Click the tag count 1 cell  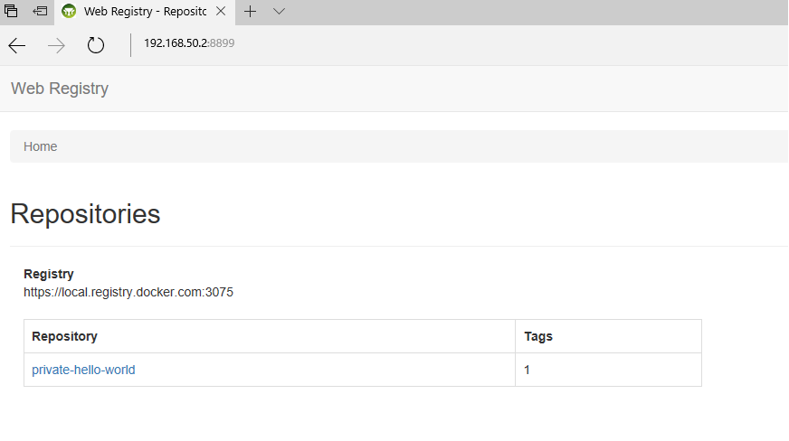click(x=527, y=370)
